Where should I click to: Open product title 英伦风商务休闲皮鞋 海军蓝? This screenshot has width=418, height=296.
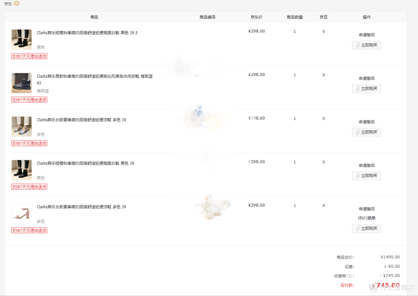[x=95, y=79]
